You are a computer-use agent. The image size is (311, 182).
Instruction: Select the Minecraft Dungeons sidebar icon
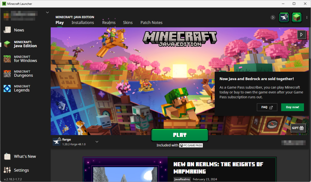7,73
